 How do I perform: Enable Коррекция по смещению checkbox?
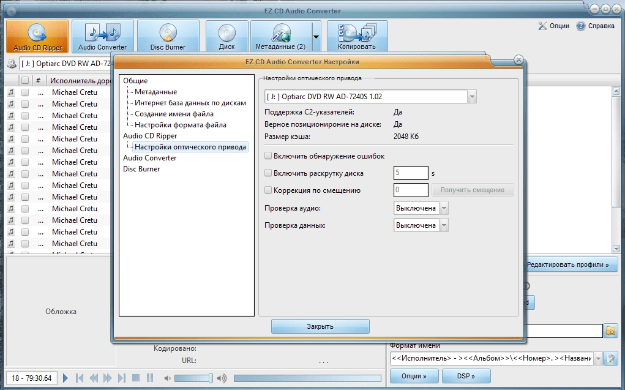(268, 190)
